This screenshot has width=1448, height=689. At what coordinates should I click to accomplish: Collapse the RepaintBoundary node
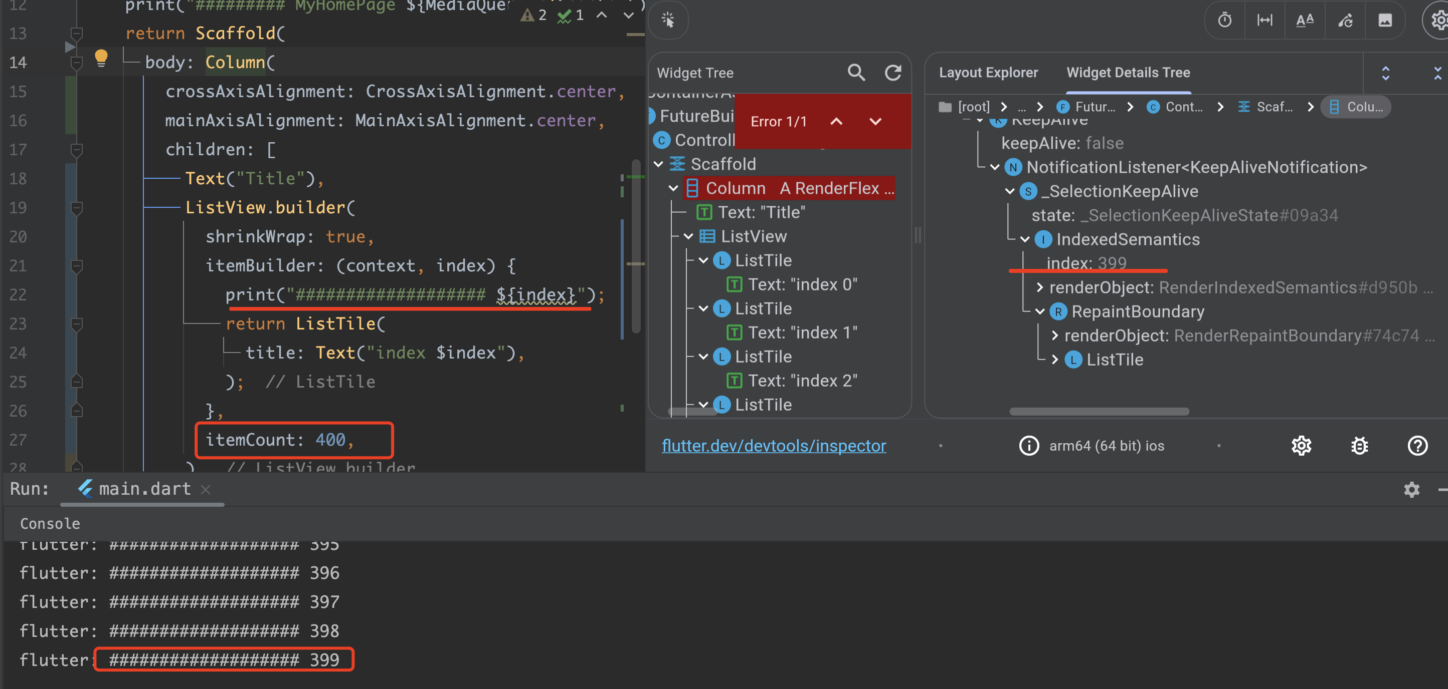1040,311
